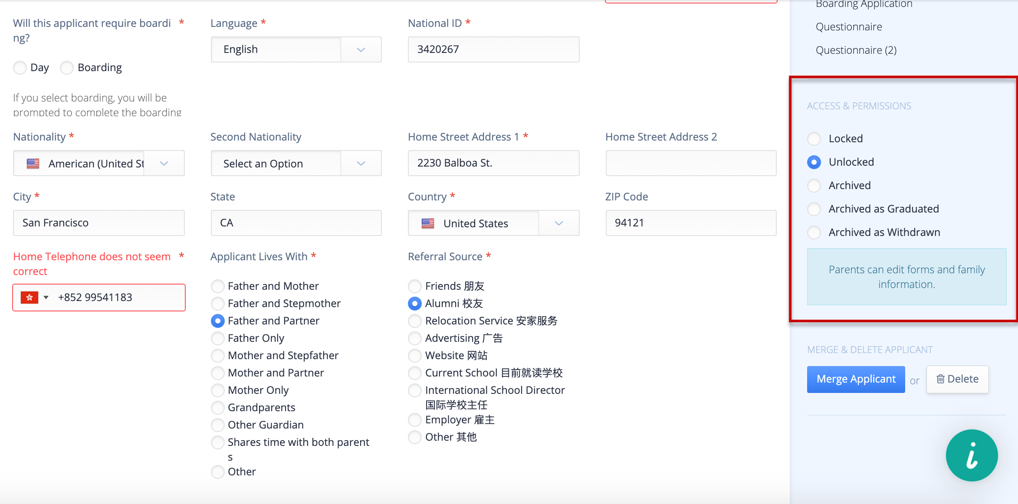The height and width of the screenshot is (504, 1018).
Task: Choose Other 其他 referral source
Action: (x=415, y=437)
